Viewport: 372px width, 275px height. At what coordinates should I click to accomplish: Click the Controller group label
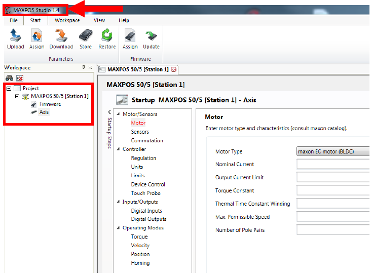(x=134, y=149)
